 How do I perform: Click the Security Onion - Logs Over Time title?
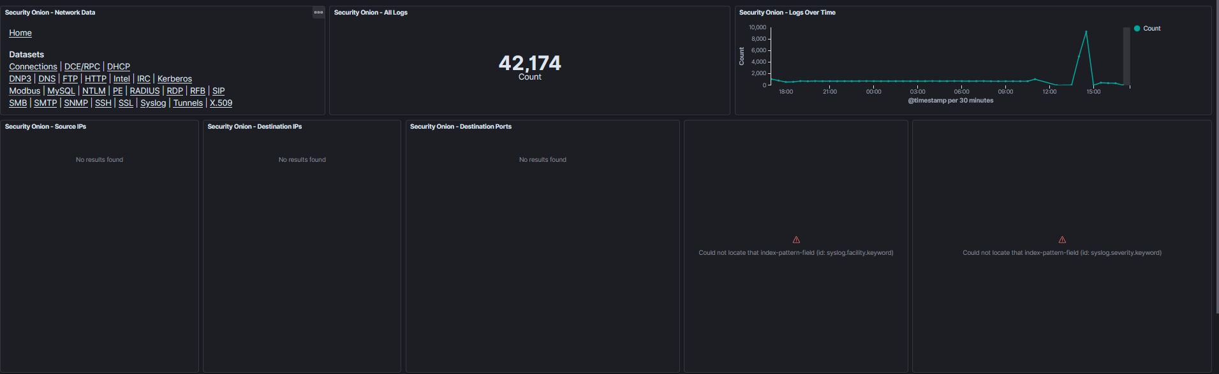click(x=787, y=12)
